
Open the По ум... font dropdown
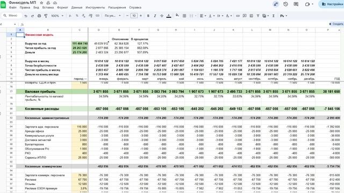point(113,16)
